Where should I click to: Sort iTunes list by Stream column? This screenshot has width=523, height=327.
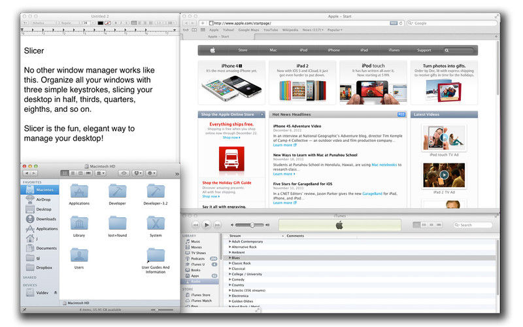point(254,235)
